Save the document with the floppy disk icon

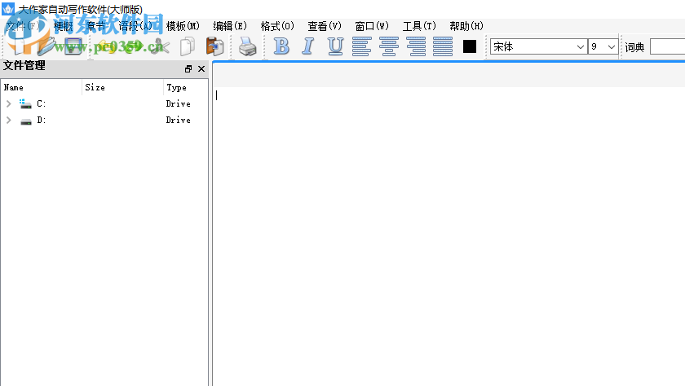73,46
